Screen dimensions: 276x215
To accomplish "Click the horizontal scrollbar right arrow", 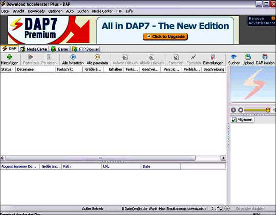I will (223, 158).
